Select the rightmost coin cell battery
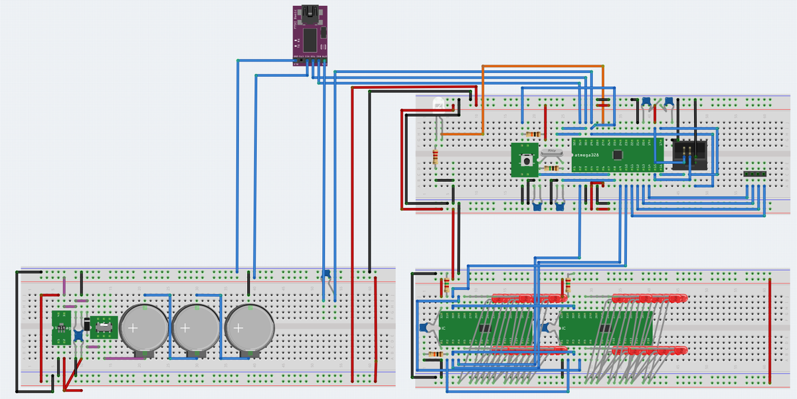Viewport: 797px width, 399px height. tap(249, 328)
